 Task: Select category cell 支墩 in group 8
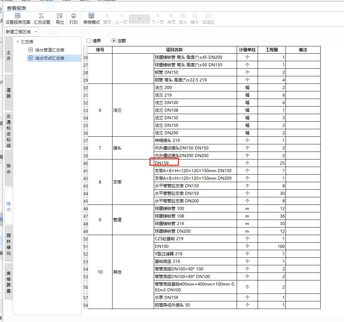point(133,182)
